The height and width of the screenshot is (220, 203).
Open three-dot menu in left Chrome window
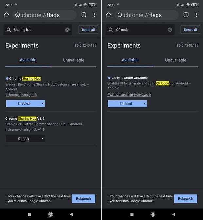[x=94, y=15]
